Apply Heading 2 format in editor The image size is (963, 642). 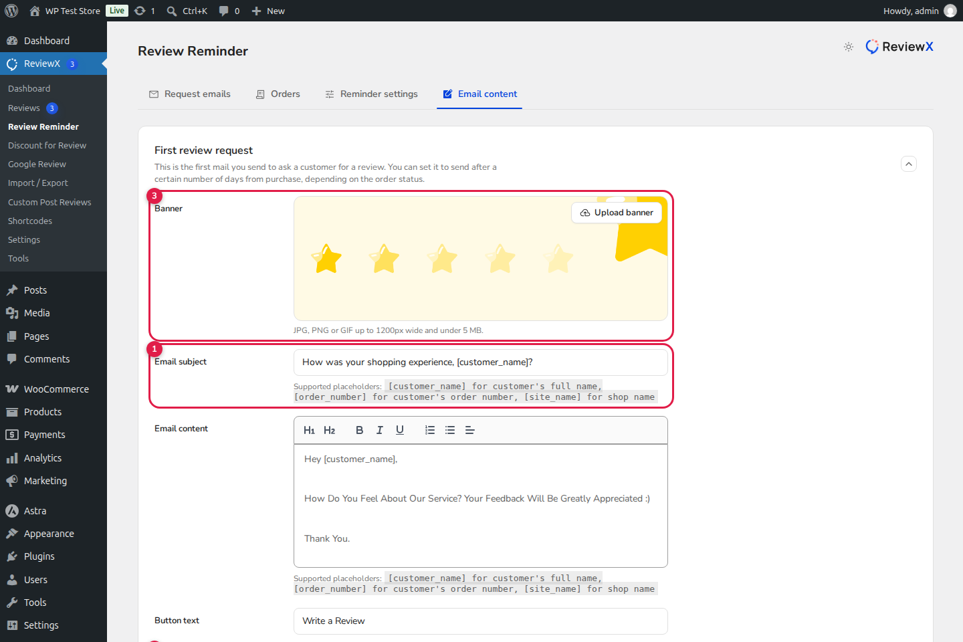click(x=330, y=430)
